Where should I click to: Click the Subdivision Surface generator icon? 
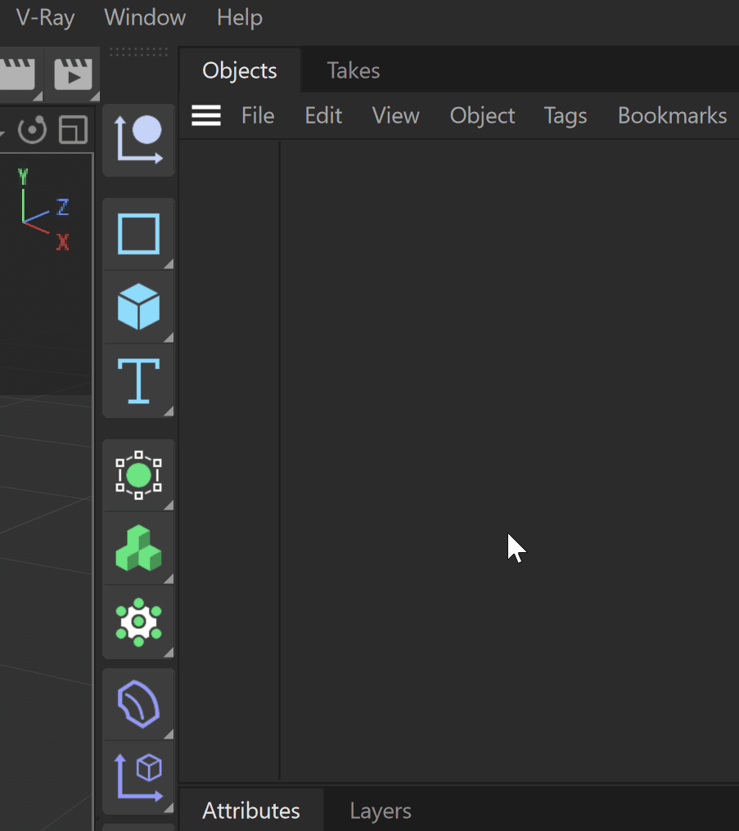(138, 475)
